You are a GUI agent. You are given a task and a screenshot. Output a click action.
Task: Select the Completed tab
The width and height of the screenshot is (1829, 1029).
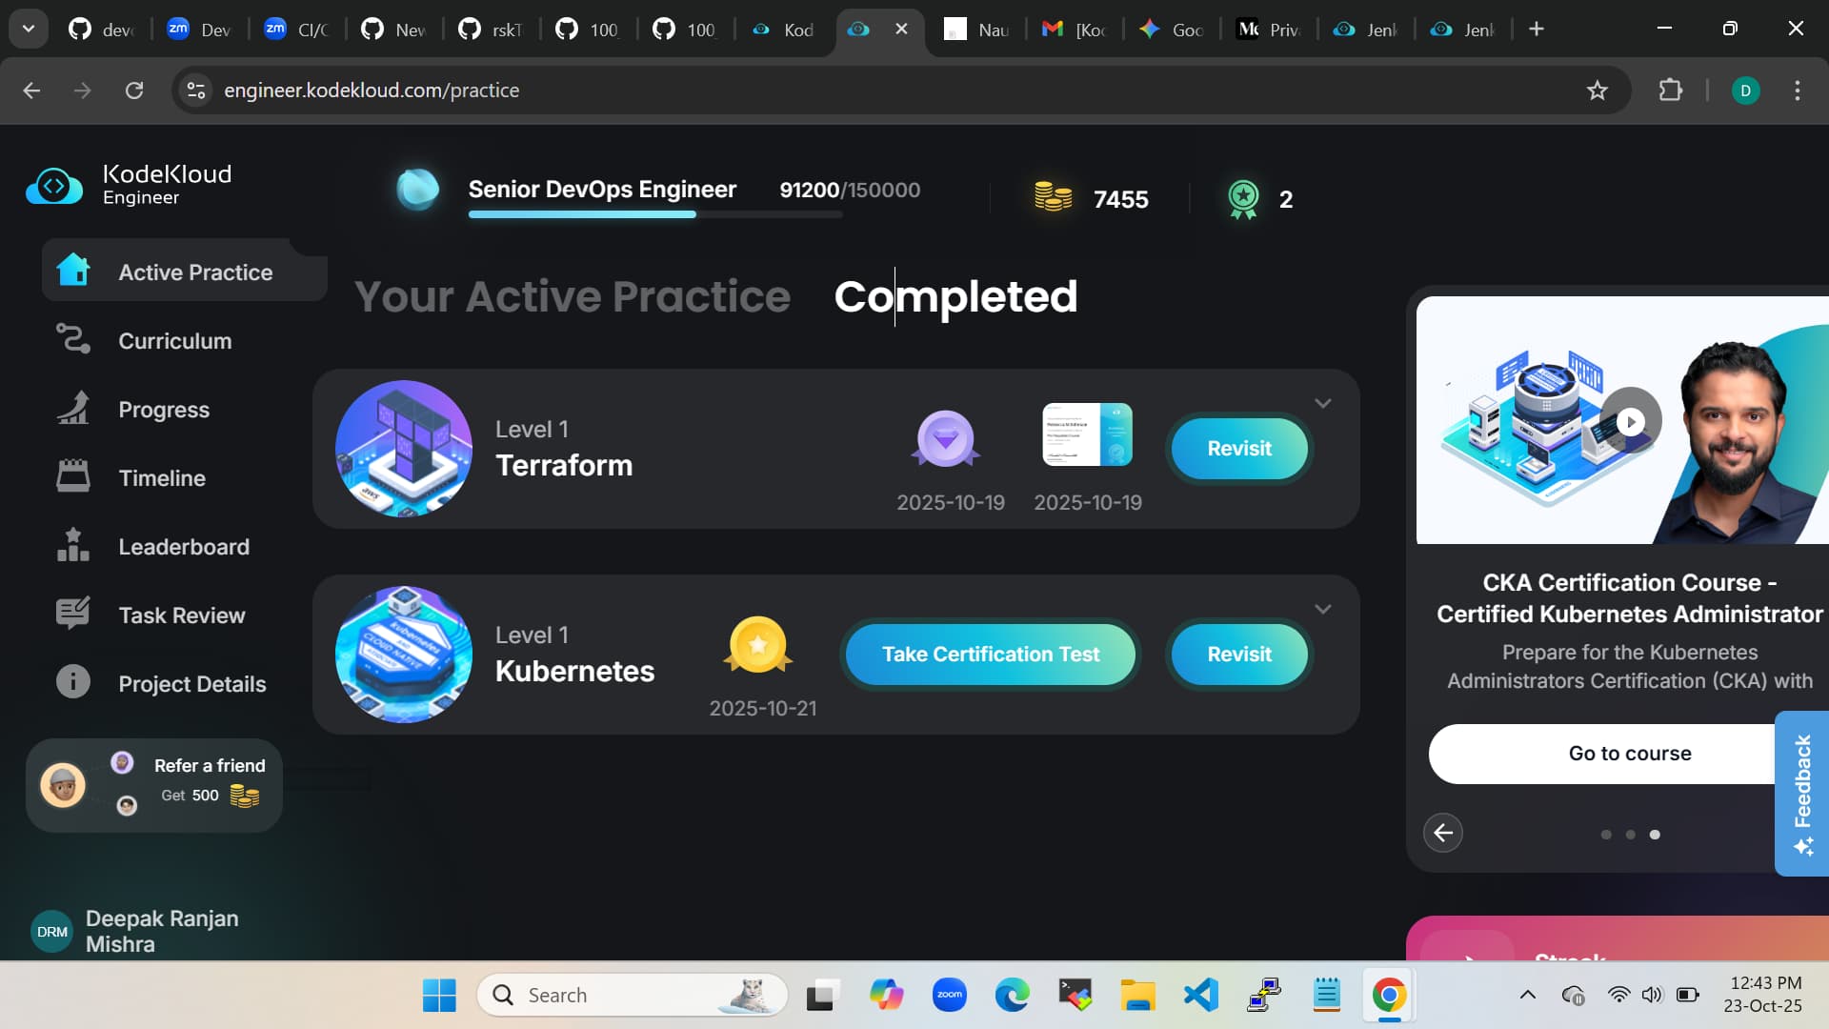point(955,296)
